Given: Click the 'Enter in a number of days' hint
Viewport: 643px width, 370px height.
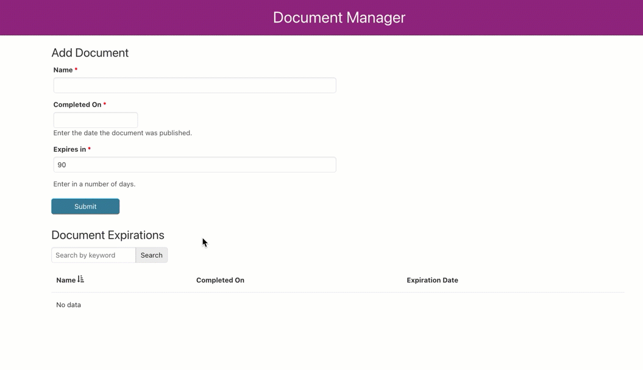Looking at the screenshot, I should click(94, 184).
